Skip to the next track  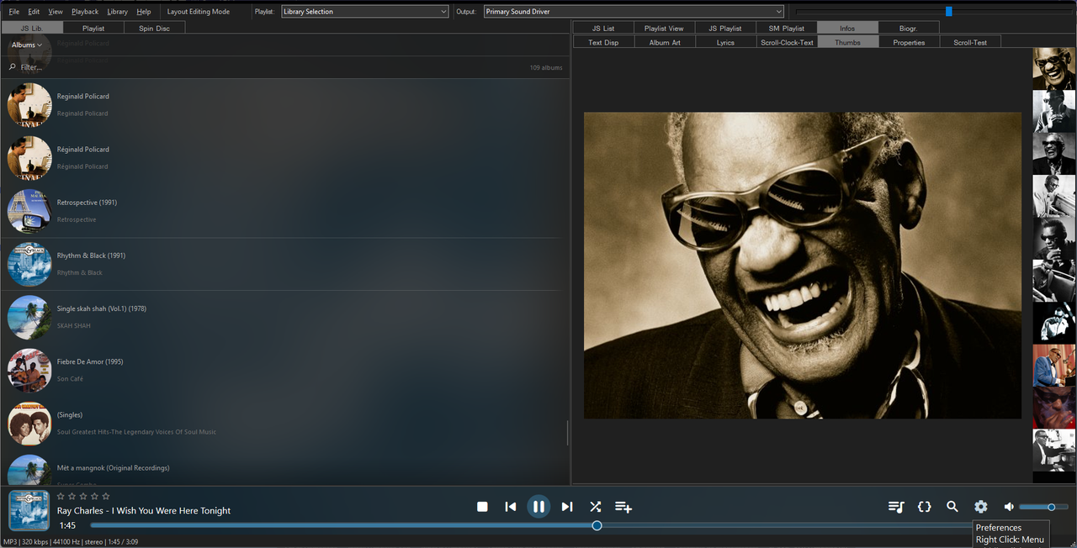(567, 507)
